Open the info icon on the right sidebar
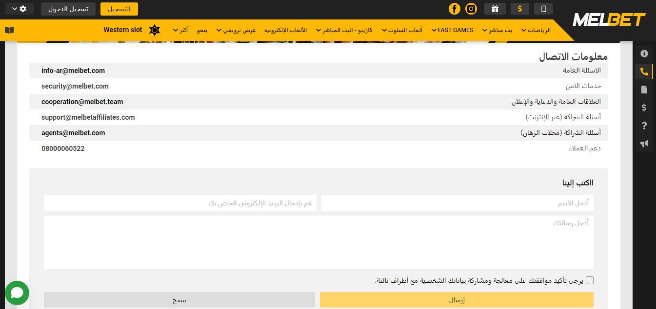This screenshot has width=656, height=309. 644,54
